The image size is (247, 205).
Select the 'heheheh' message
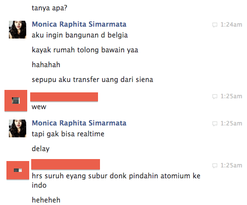click(46, 200)
